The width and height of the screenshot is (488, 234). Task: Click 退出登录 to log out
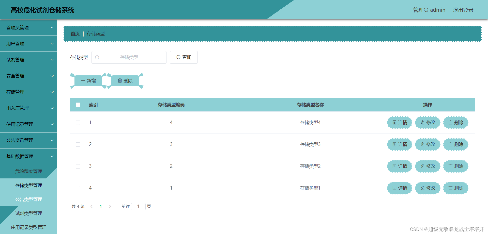click(x=463, y=10)
